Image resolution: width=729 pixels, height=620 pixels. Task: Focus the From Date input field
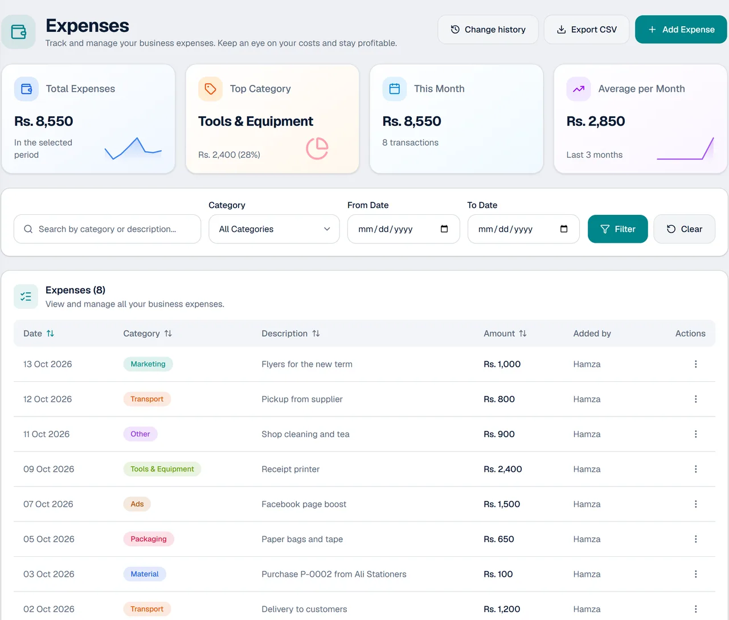tap(404, 229)
